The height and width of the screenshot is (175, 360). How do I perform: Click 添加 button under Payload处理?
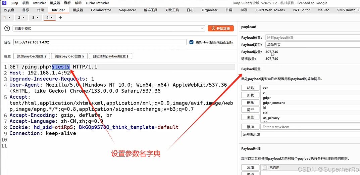point(250,168)
